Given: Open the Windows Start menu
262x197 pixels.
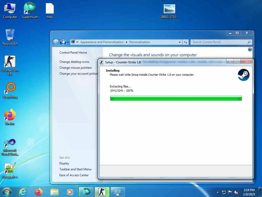Looking at the screenshot, I should (7, 192).
